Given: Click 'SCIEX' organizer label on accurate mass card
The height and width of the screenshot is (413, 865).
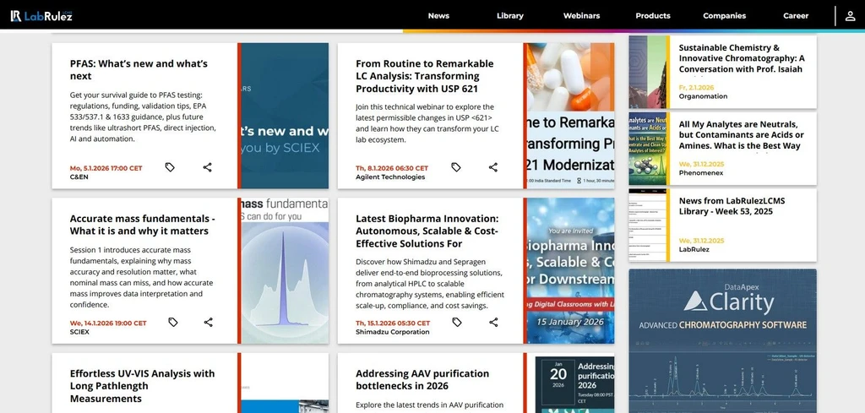Looking at the screenshot, I should tap(79, 332).
